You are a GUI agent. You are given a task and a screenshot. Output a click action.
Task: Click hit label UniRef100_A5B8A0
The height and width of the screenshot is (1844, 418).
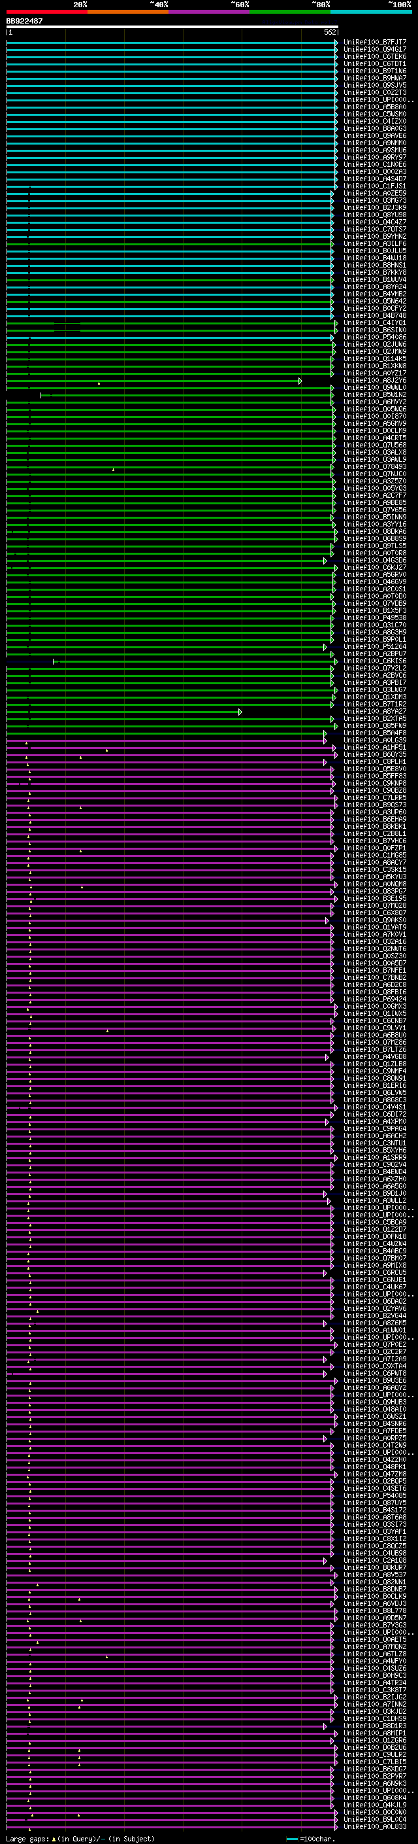375,107
